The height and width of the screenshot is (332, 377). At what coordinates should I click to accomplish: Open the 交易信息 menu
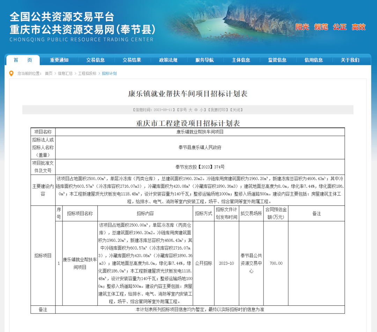tap(95, 60)
